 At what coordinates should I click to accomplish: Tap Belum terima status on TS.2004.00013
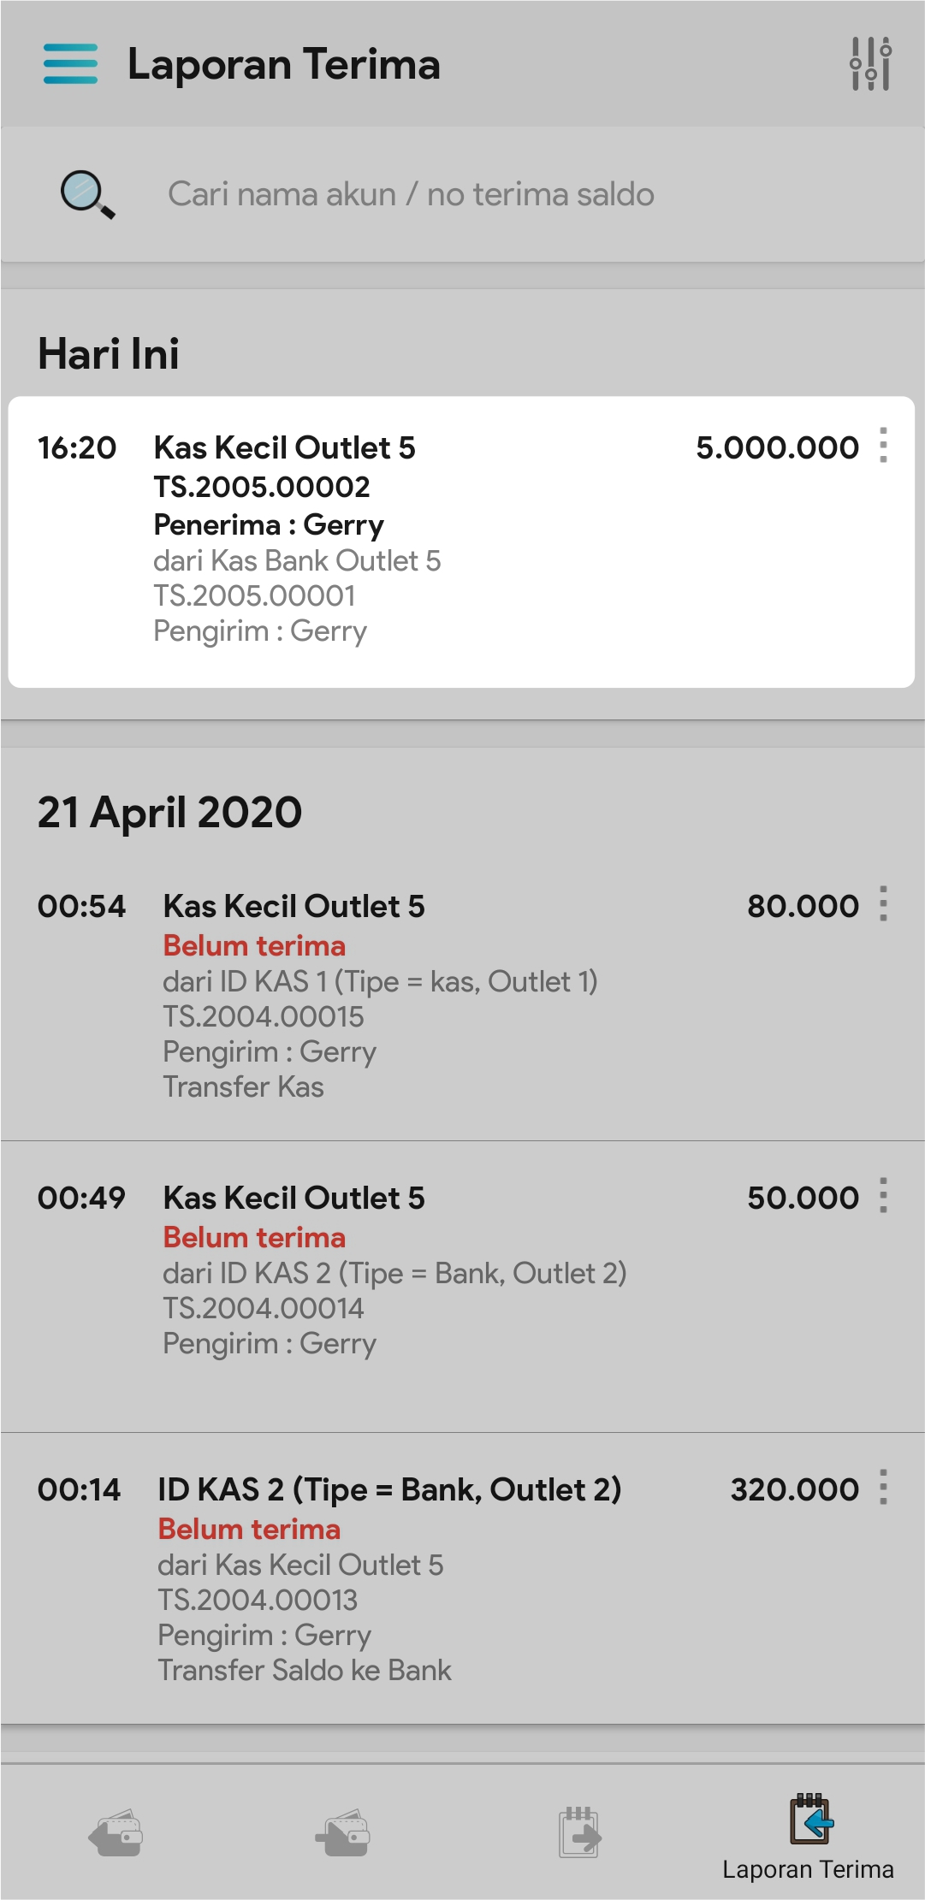pyautogui.click(x=249, y=1530)
